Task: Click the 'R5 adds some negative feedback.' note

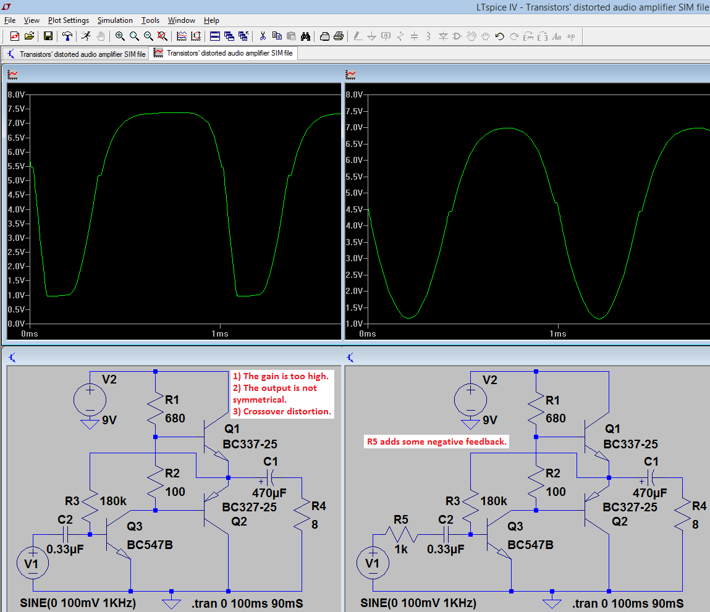Action: (x=436, y=442)
